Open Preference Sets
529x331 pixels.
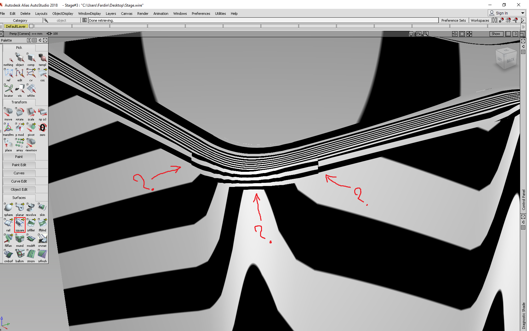point(453,20)
